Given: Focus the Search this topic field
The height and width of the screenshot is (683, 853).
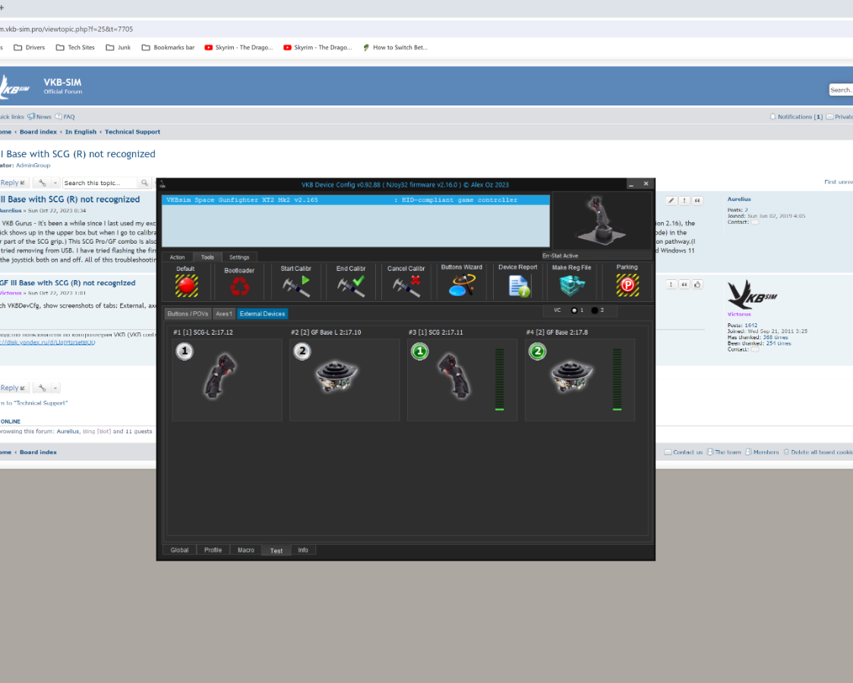Looking at the screenshot, I should 100,183.
